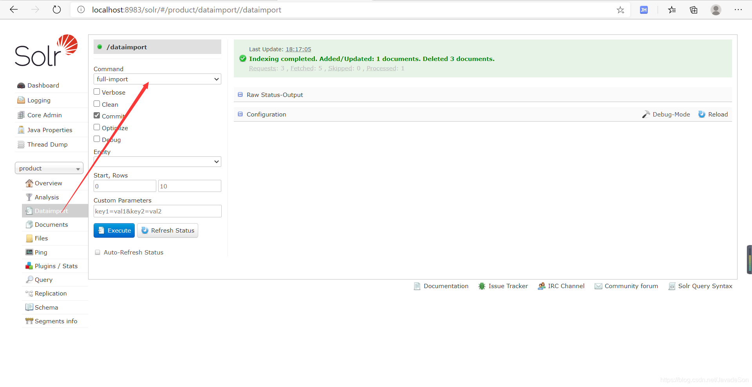Screen dimensions: 752x387
Task: Reload the configuration
Action: (713, 114)
